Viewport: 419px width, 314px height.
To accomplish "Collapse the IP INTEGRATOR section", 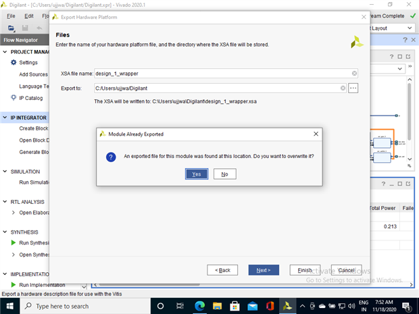I will (x=5, y=117).
